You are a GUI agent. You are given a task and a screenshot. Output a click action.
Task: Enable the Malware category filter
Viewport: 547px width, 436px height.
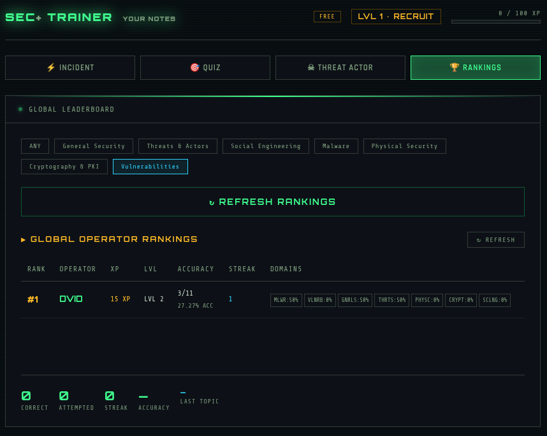click(336, 146)
